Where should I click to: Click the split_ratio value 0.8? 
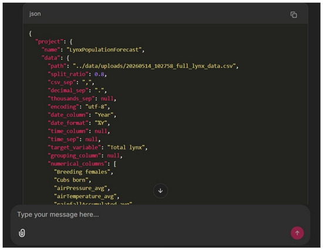[x=99, y=74]
